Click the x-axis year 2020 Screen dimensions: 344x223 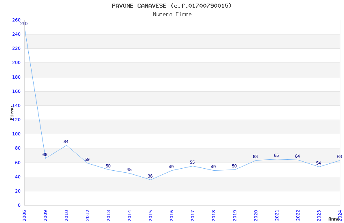(x=256, y=216)
